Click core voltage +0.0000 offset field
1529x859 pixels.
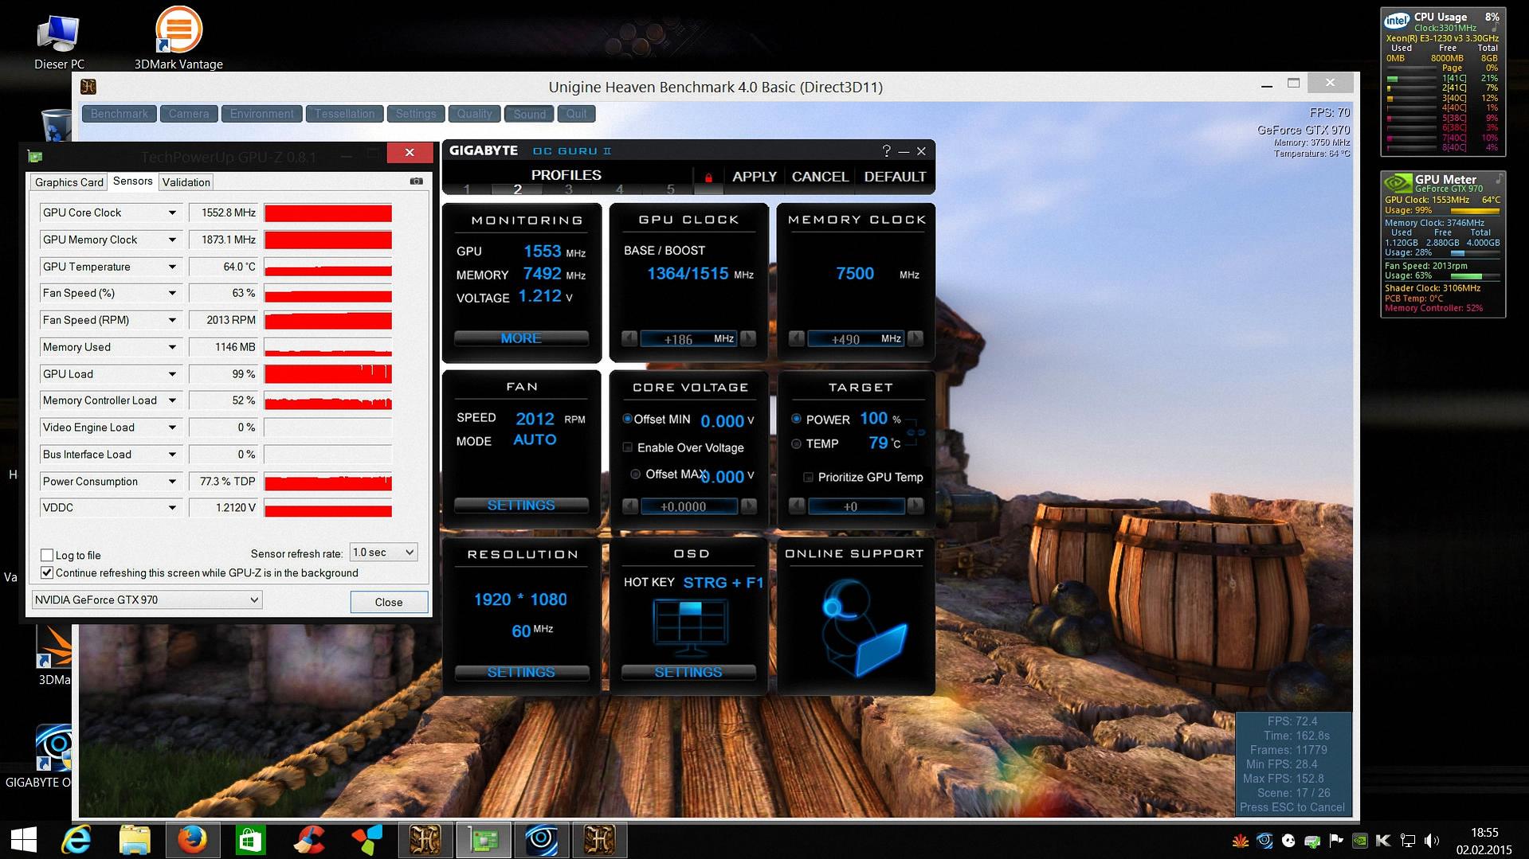(688, 506)
